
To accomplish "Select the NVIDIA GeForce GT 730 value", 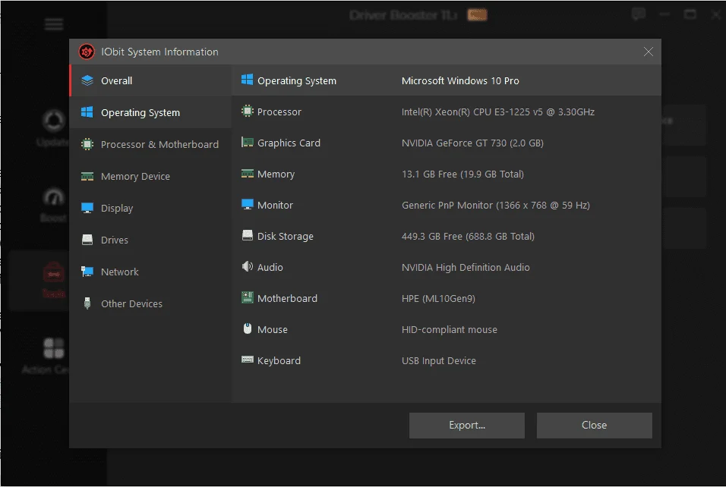I will click(472, 143).
